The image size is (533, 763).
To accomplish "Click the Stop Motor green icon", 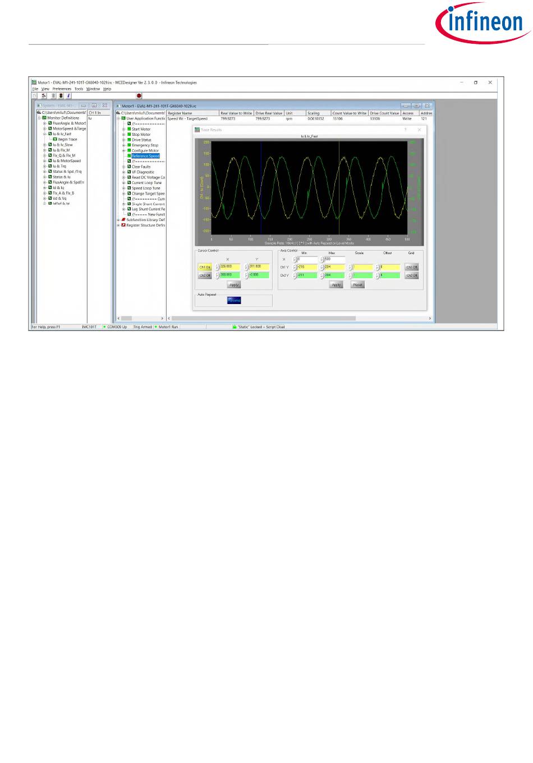I will pyautogui.click(x=129, y=135).
